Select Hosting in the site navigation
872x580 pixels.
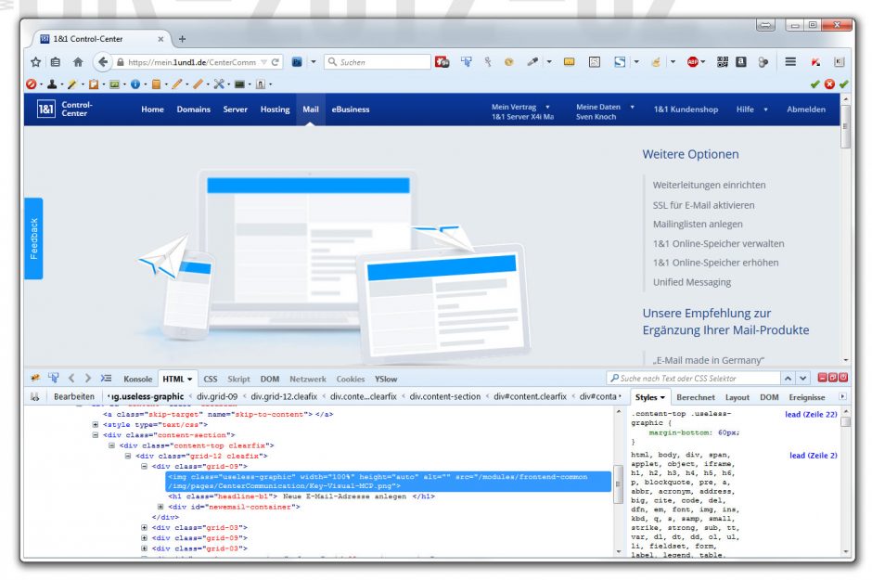pyautogui.click(x=275, y=109)
